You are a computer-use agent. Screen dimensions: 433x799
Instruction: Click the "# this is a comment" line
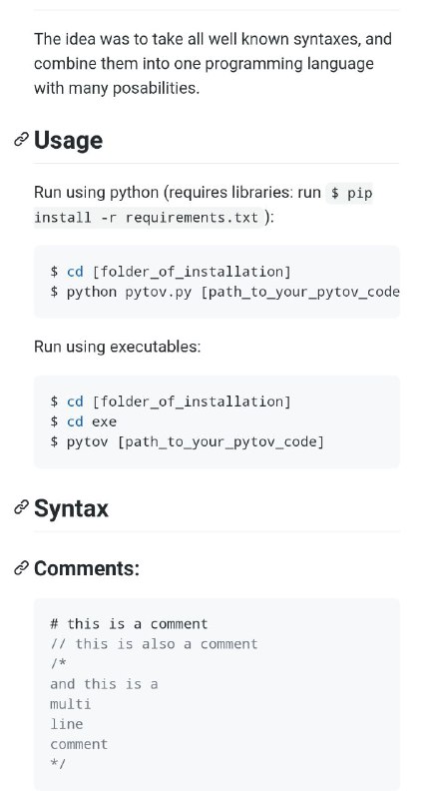tap(130, 624)
